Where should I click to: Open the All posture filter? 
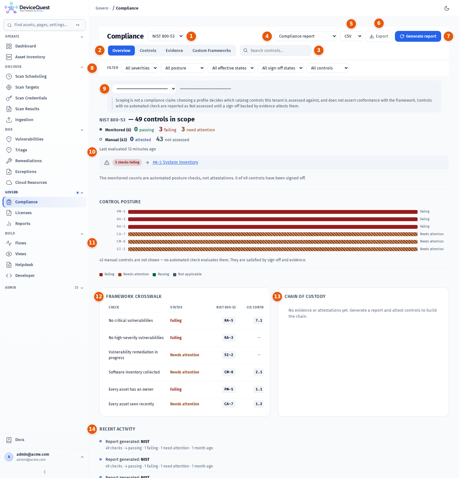[183, 68]
